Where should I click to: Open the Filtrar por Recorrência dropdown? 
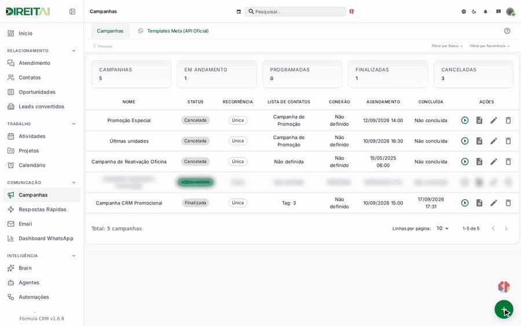[489, 46]
